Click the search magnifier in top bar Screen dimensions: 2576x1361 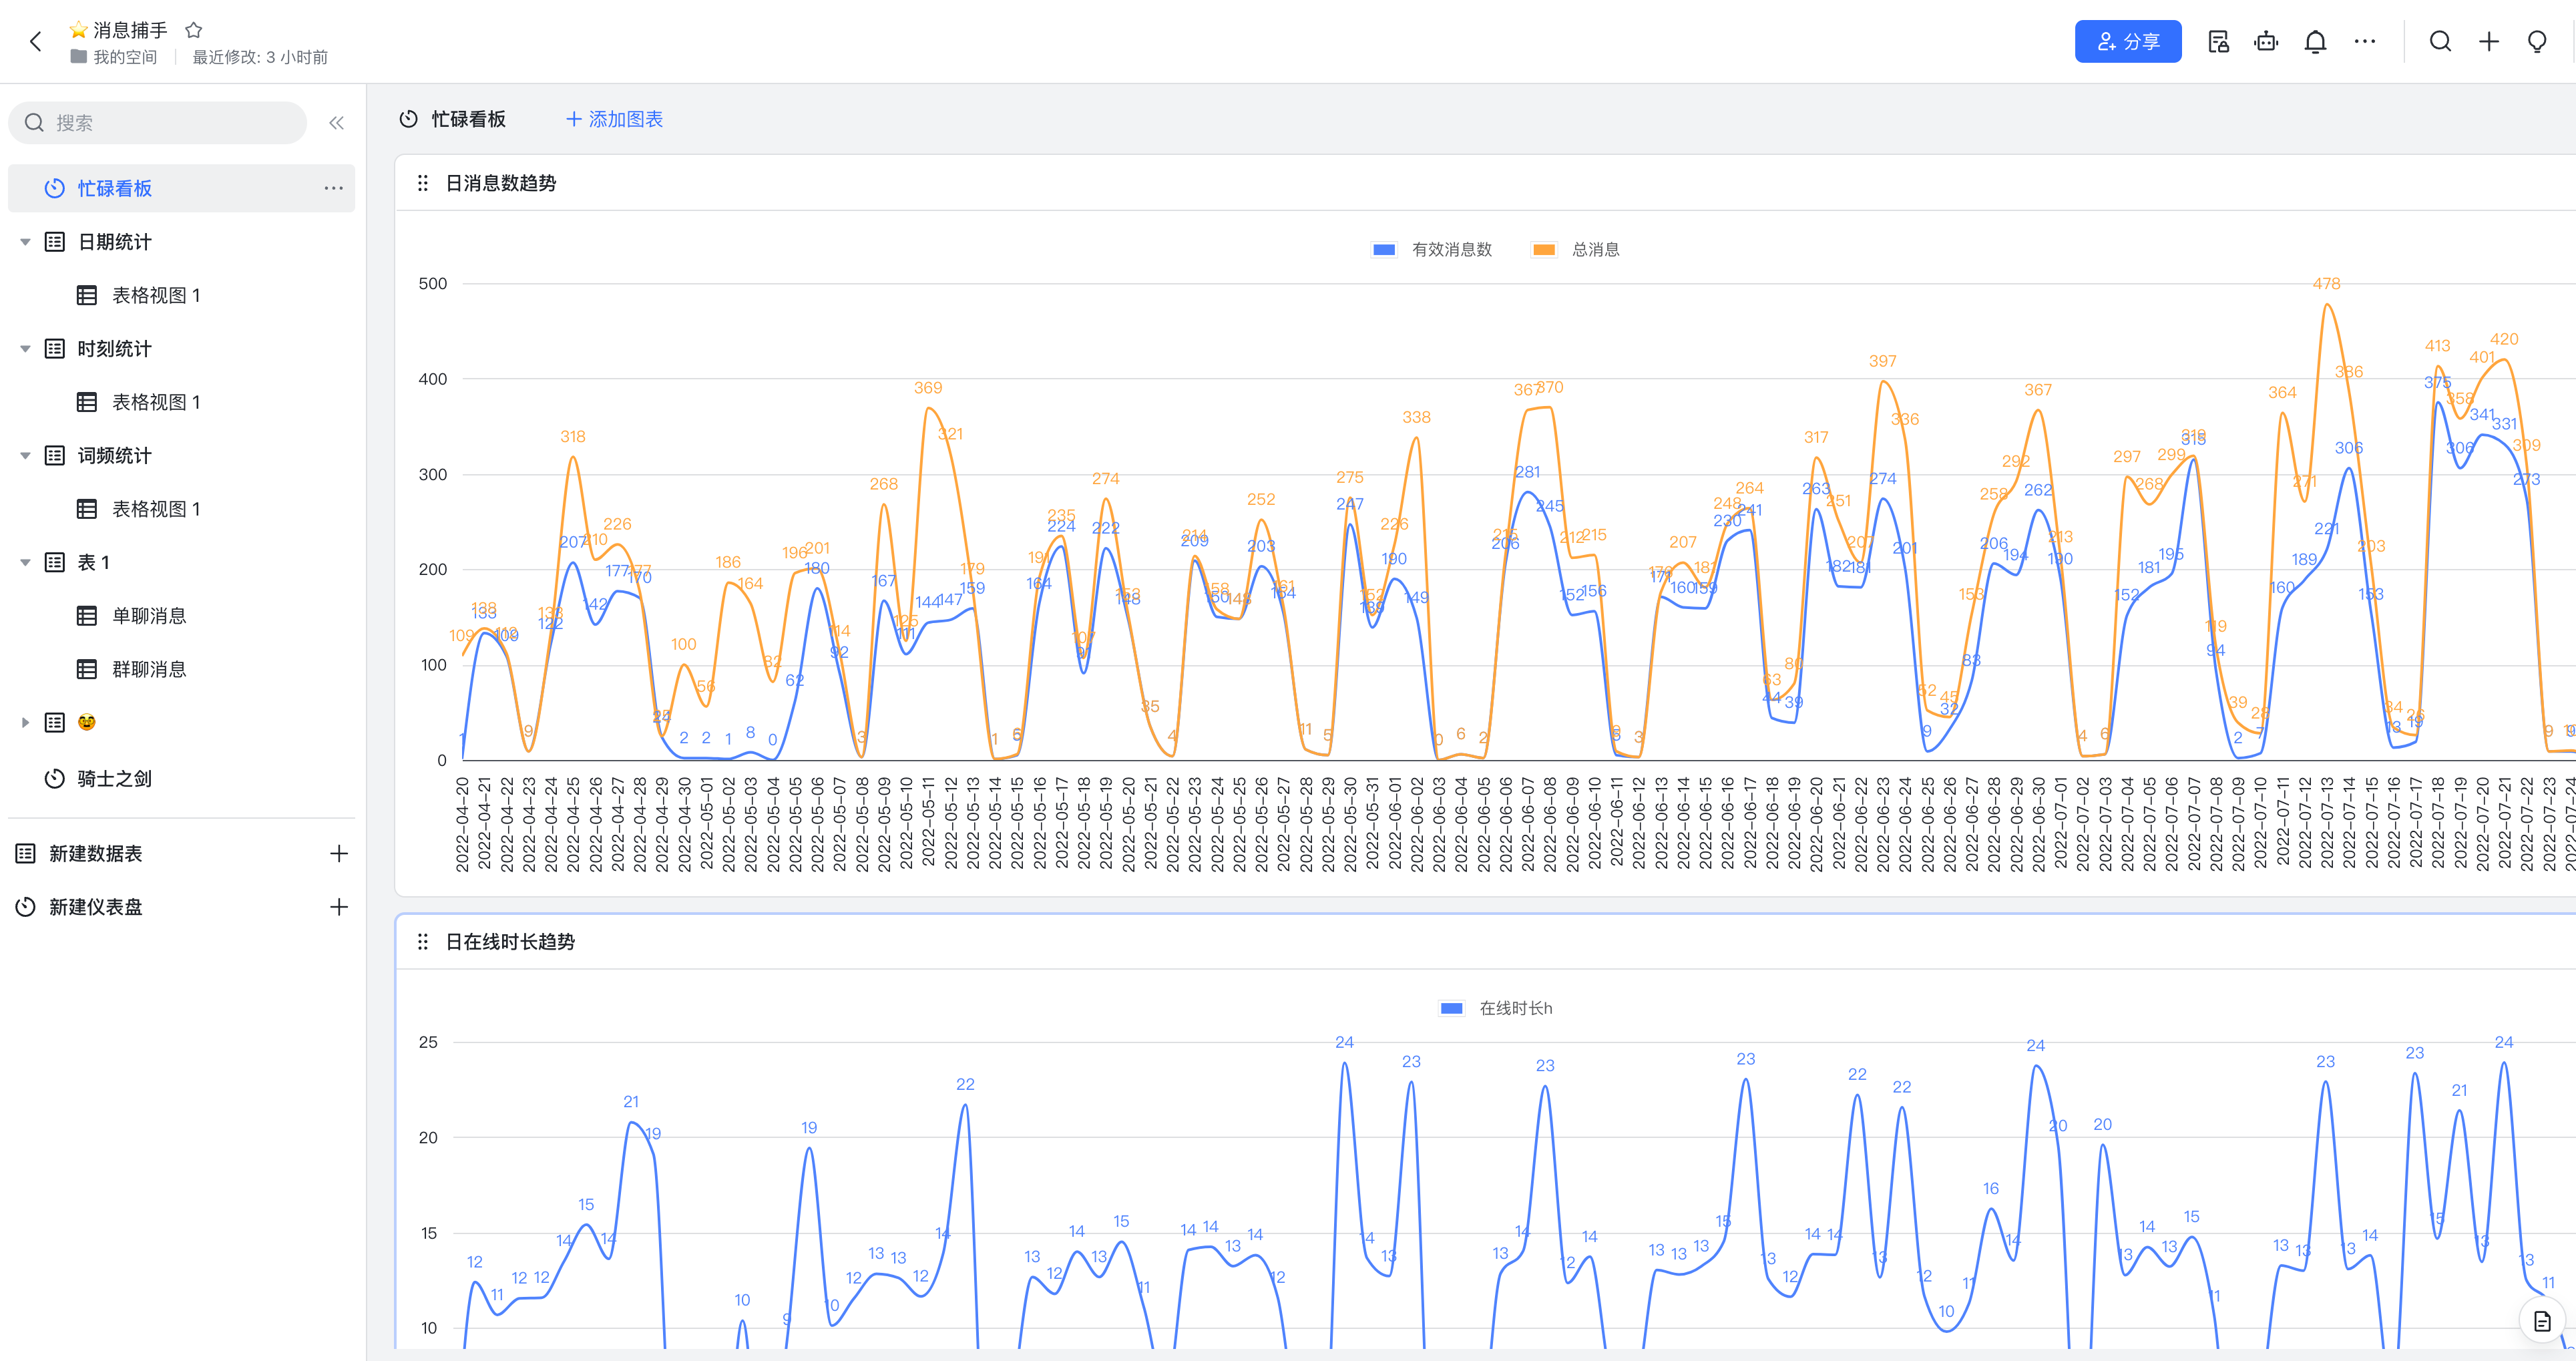[2440, 42]
